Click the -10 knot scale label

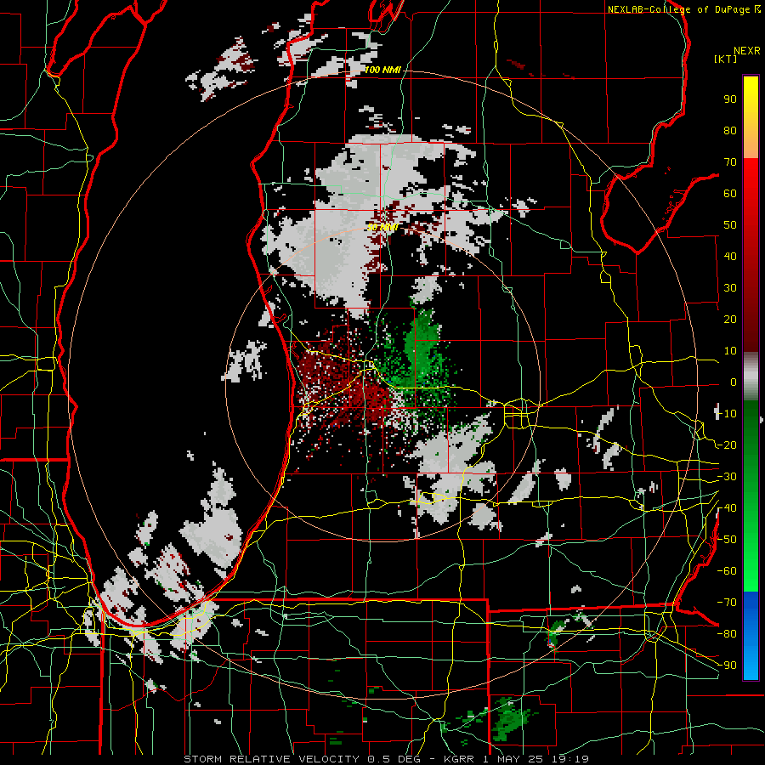click(727, 414)
